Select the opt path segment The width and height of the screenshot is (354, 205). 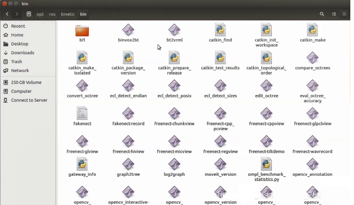coord(40,14)
